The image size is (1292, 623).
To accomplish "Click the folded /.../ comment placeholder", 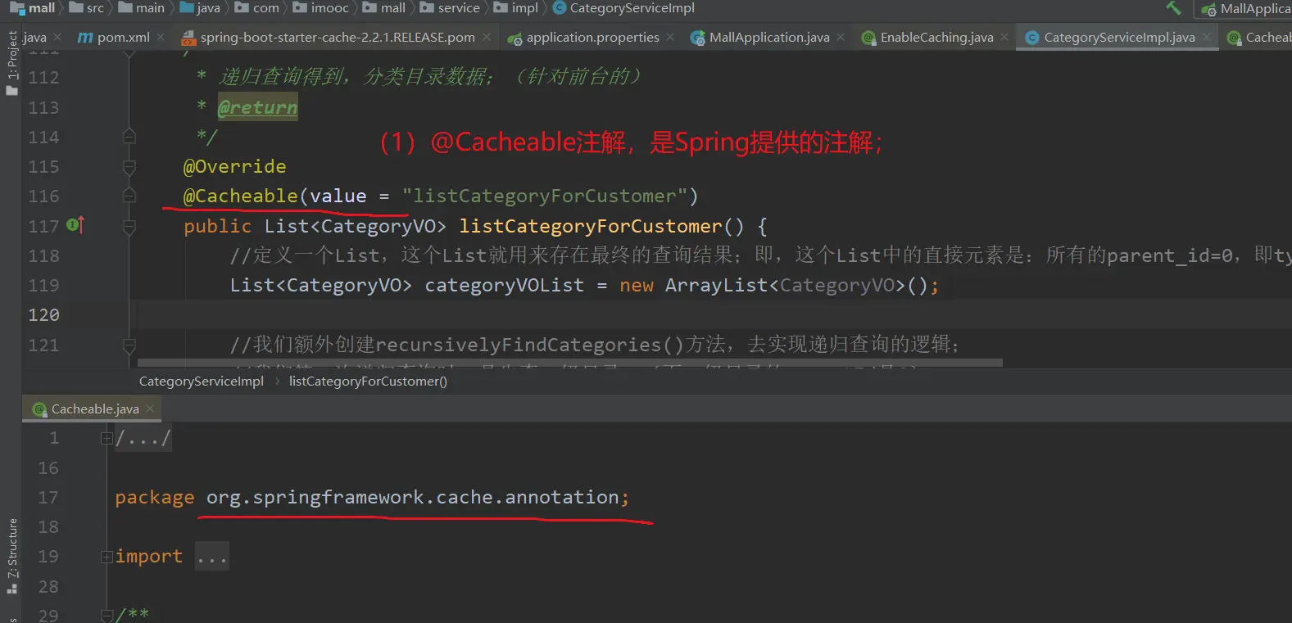I will pos(143,438).
